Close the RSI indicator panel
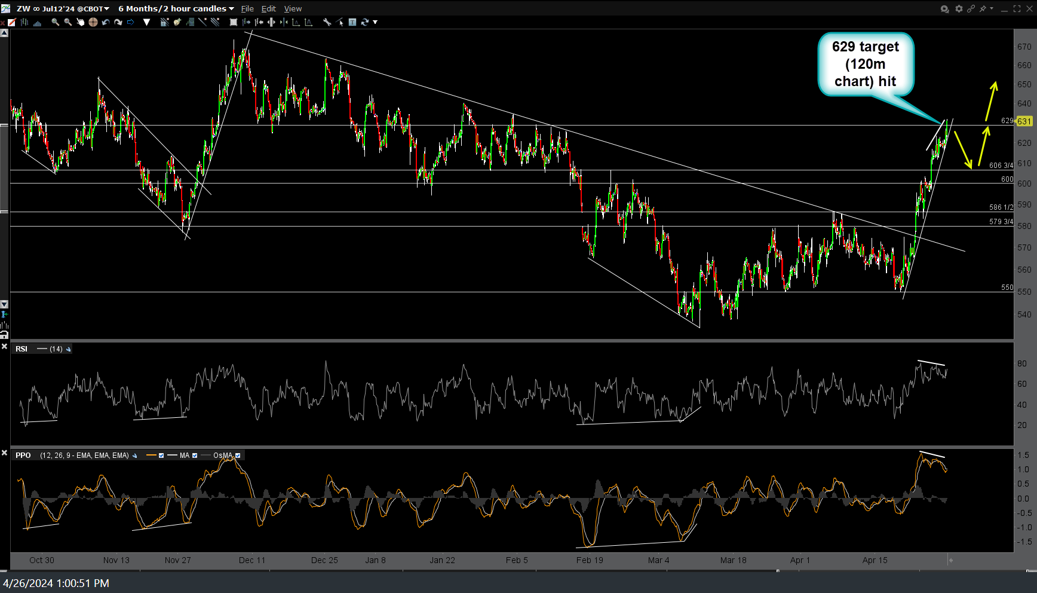 [4, 347]
